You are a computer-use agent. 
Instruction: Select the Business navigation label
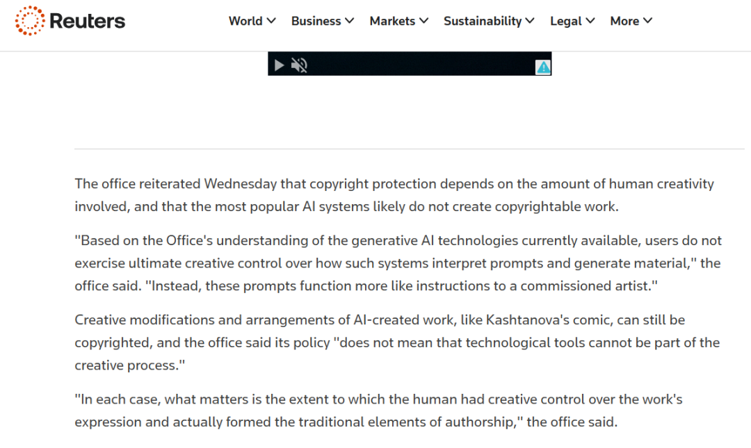coord(316,21)
